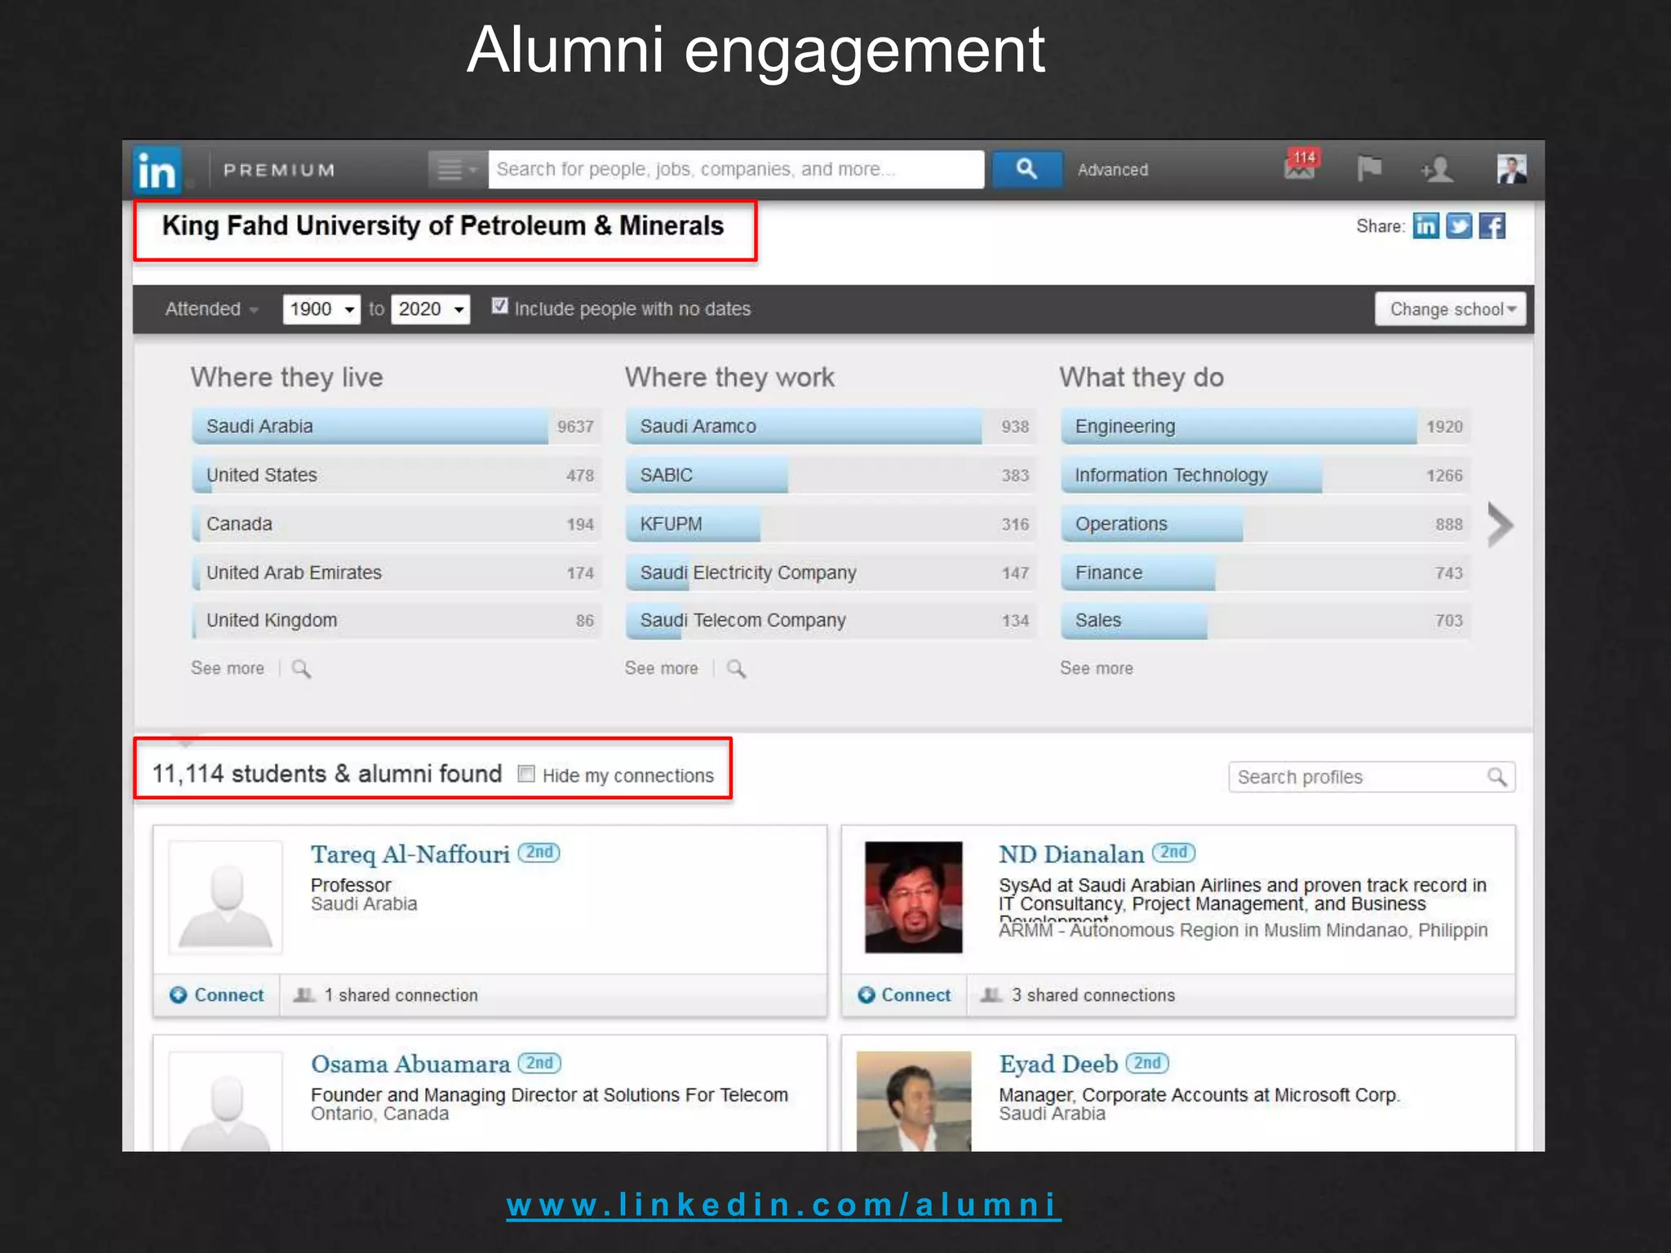Open the www.linkedin.com/alumni link
The height and width of the screenshot is (1253, 1671).
(783, 1205)
